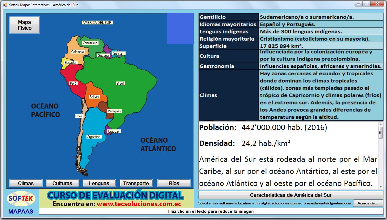
Task: Select Bolivia on the map
Action: (x=94, y=97)
